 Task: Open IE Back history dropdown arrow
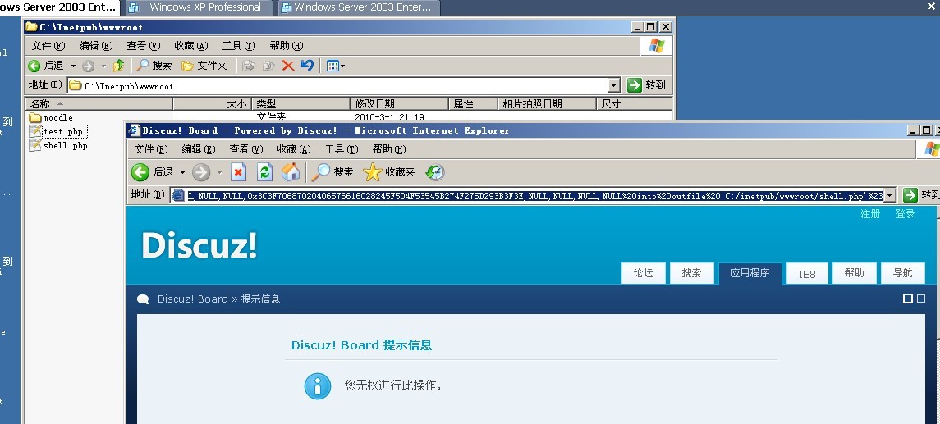[182, 172]
